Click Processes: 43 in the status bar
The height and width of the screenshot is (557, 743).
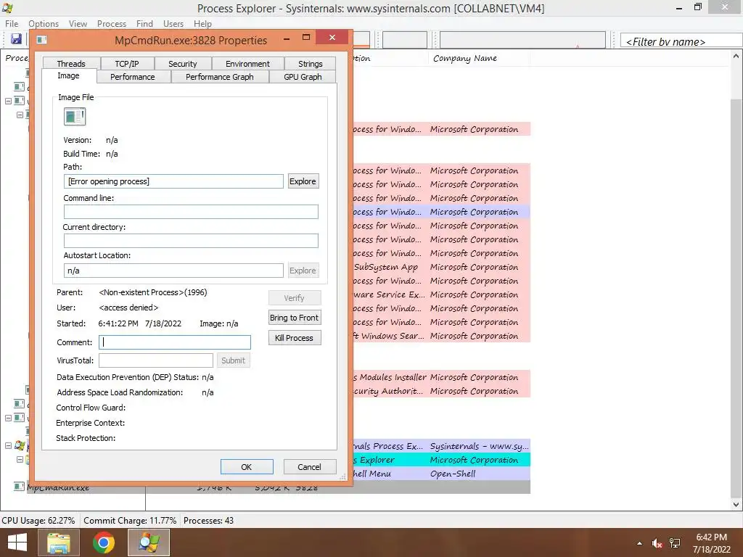pyautogui.click(x=208, y=521)
